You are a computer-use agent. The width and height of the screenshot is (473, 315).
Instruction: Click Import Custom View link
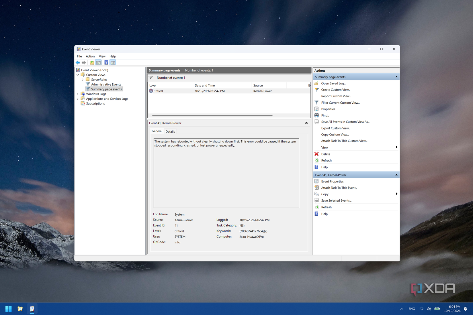tap(336, 96)
